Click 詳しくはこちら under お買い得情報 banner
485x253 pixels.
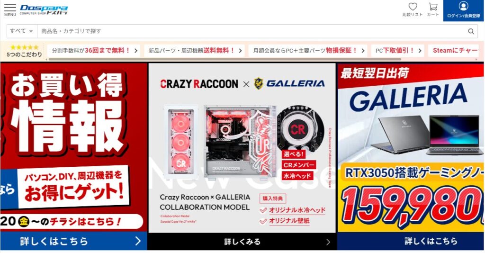pyautogui.click(x=73, y=241)
